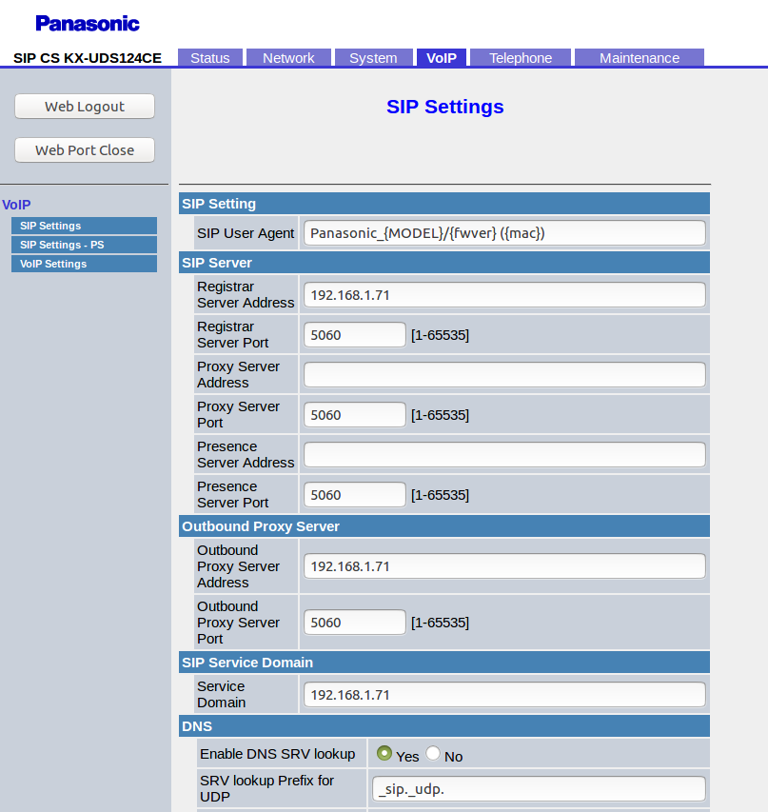Click the Proxy Server Address input box
768x812 pixels.
click(503, 374)
